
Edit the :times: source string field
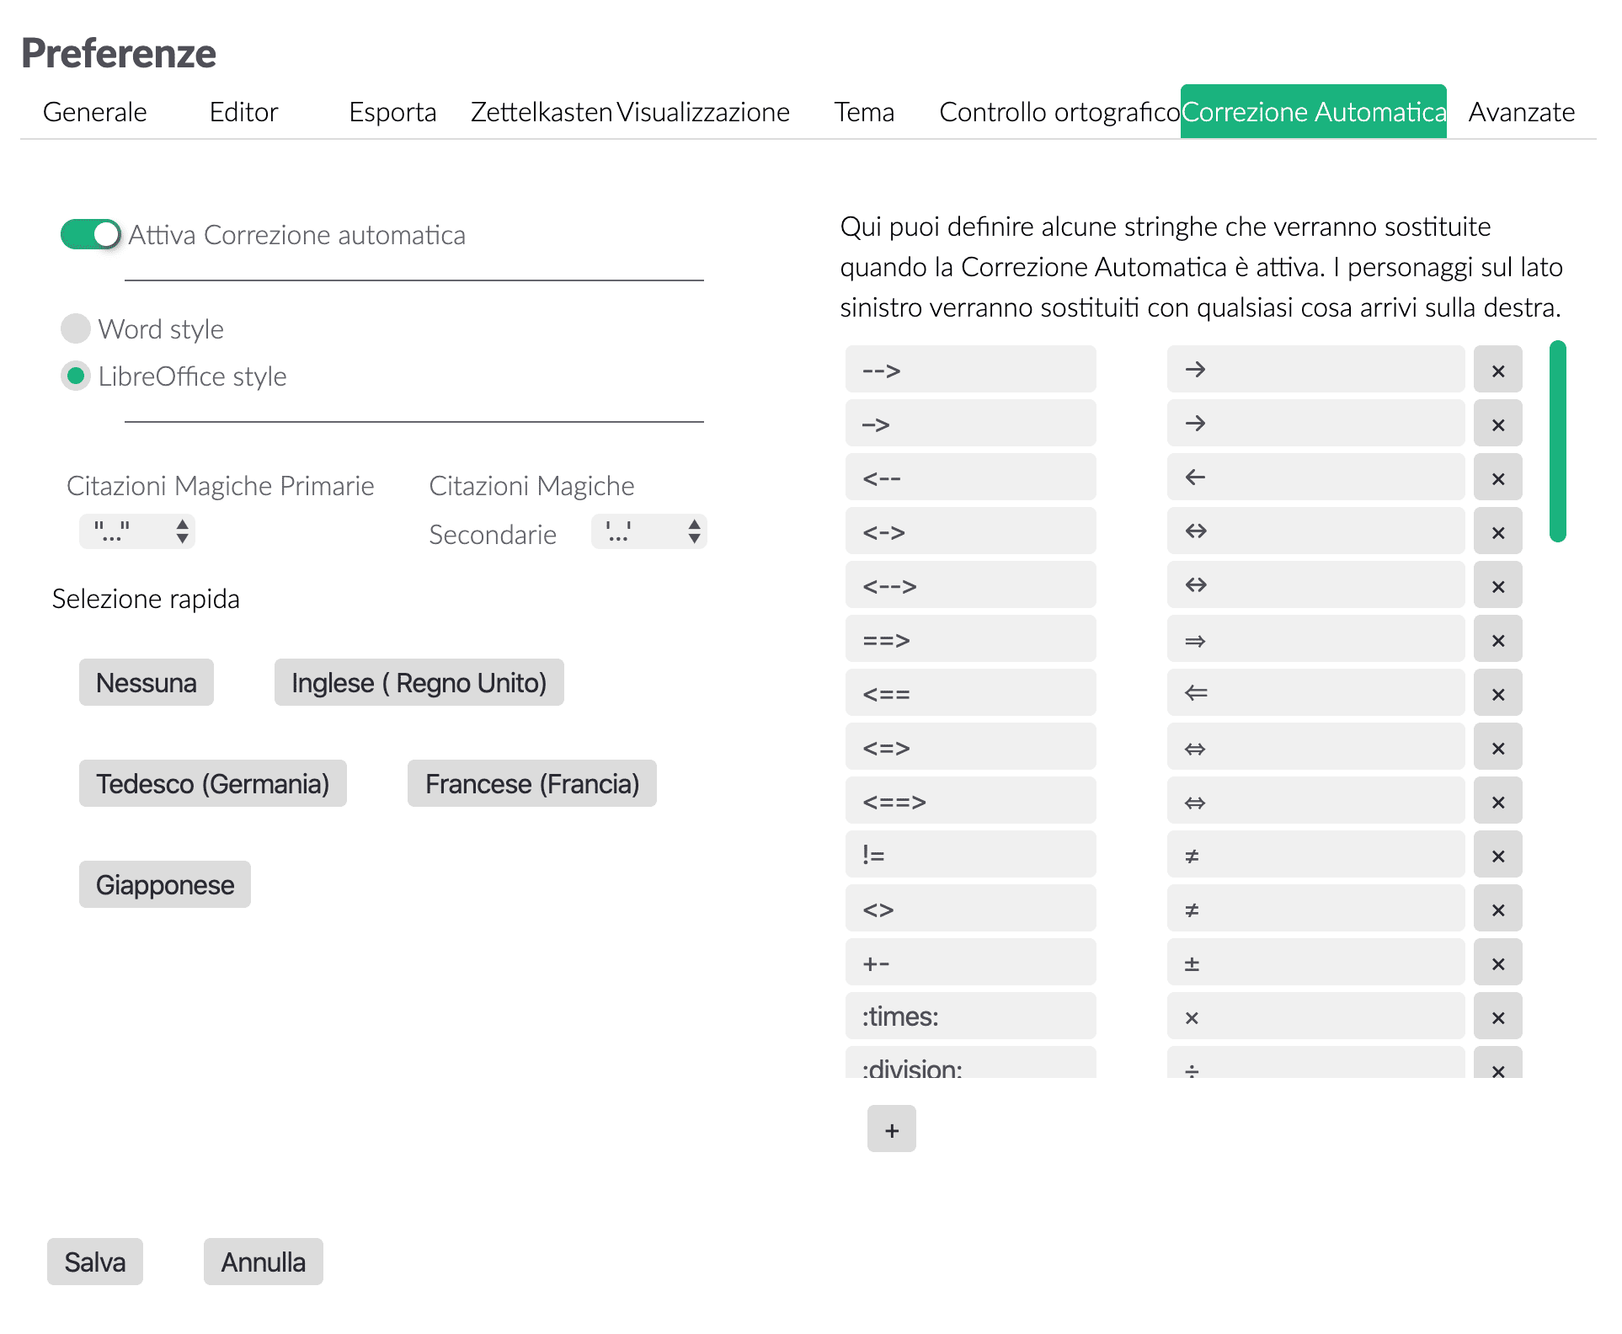(971, 1017)
